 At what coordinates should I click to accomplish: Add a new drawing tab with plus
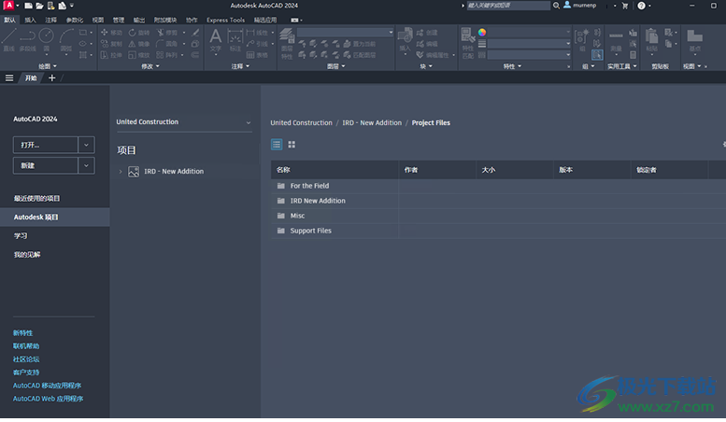point(52,77)
